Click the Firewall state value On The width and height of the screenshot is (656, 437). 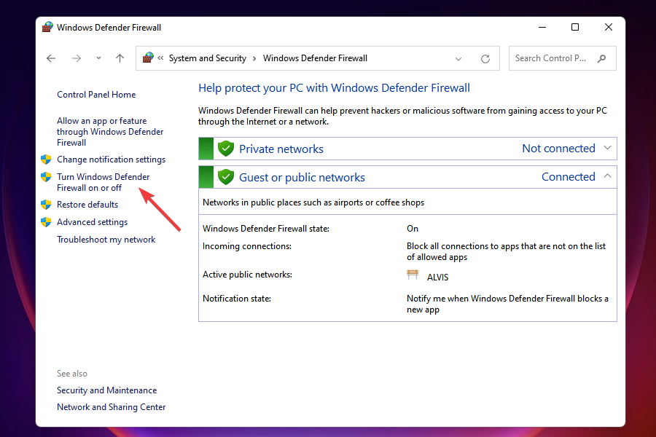point(413,228)
